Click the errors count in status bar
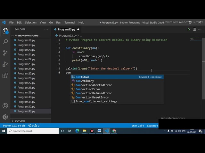The width and height of the screenshot is (205, 153). [x=31, y=126]
